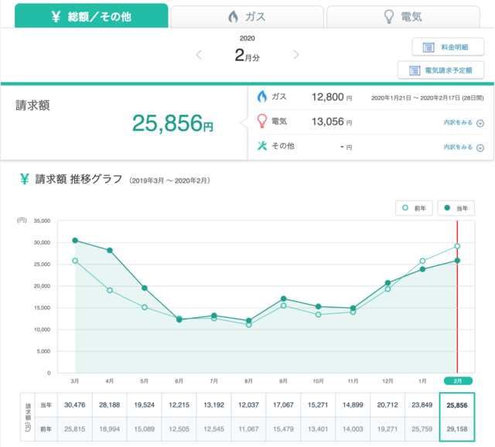Select table cell 23,849

pyautogui.click(x=422, y=405)
